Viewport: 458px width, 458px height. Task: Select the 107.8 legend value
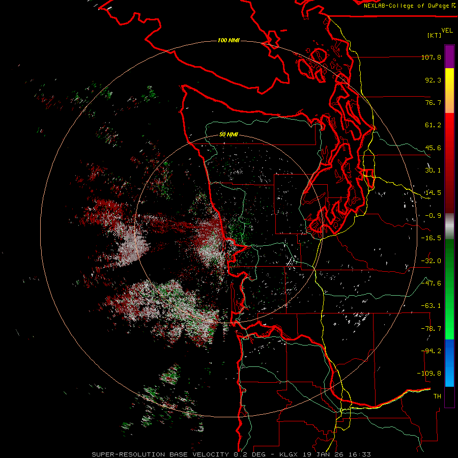(431, 57)
